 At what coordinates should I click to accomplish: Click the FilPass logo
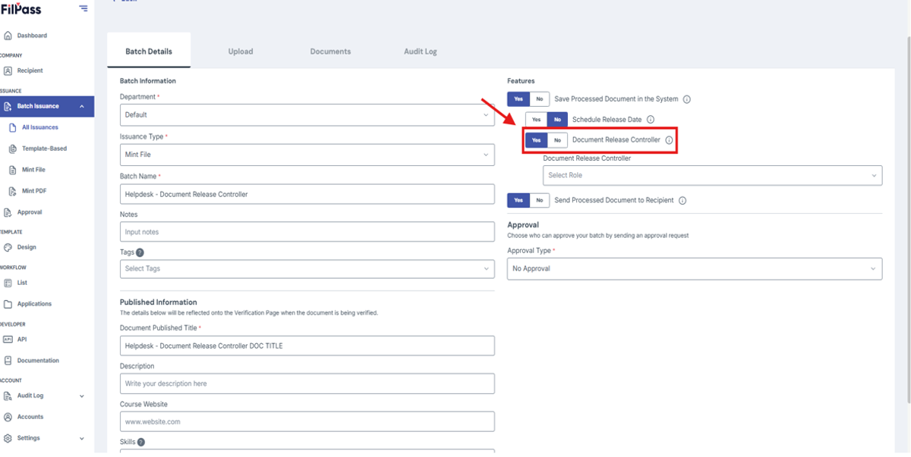point(20,9)
